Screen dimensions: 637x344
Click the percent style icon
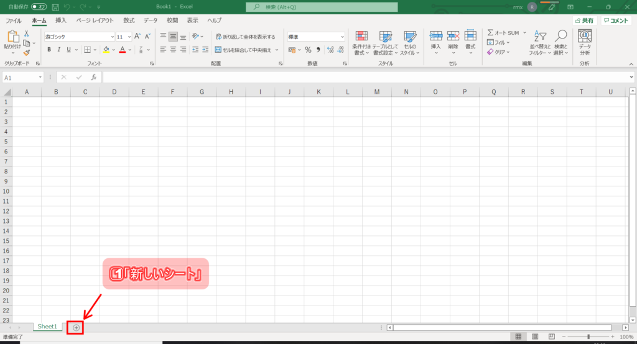click(308, 50)
